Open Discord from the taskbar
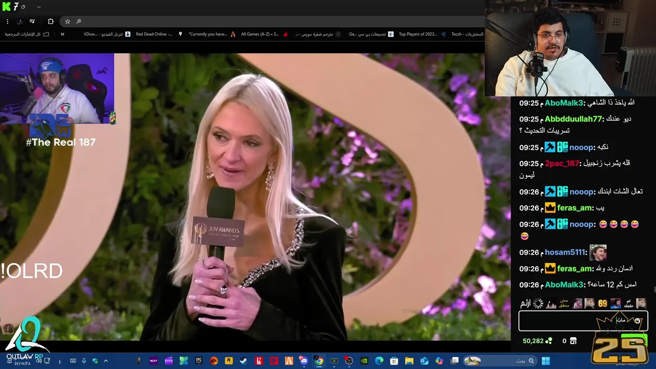Image resolution: width=656 pixels, height=369 pixels. coord(304,361)
